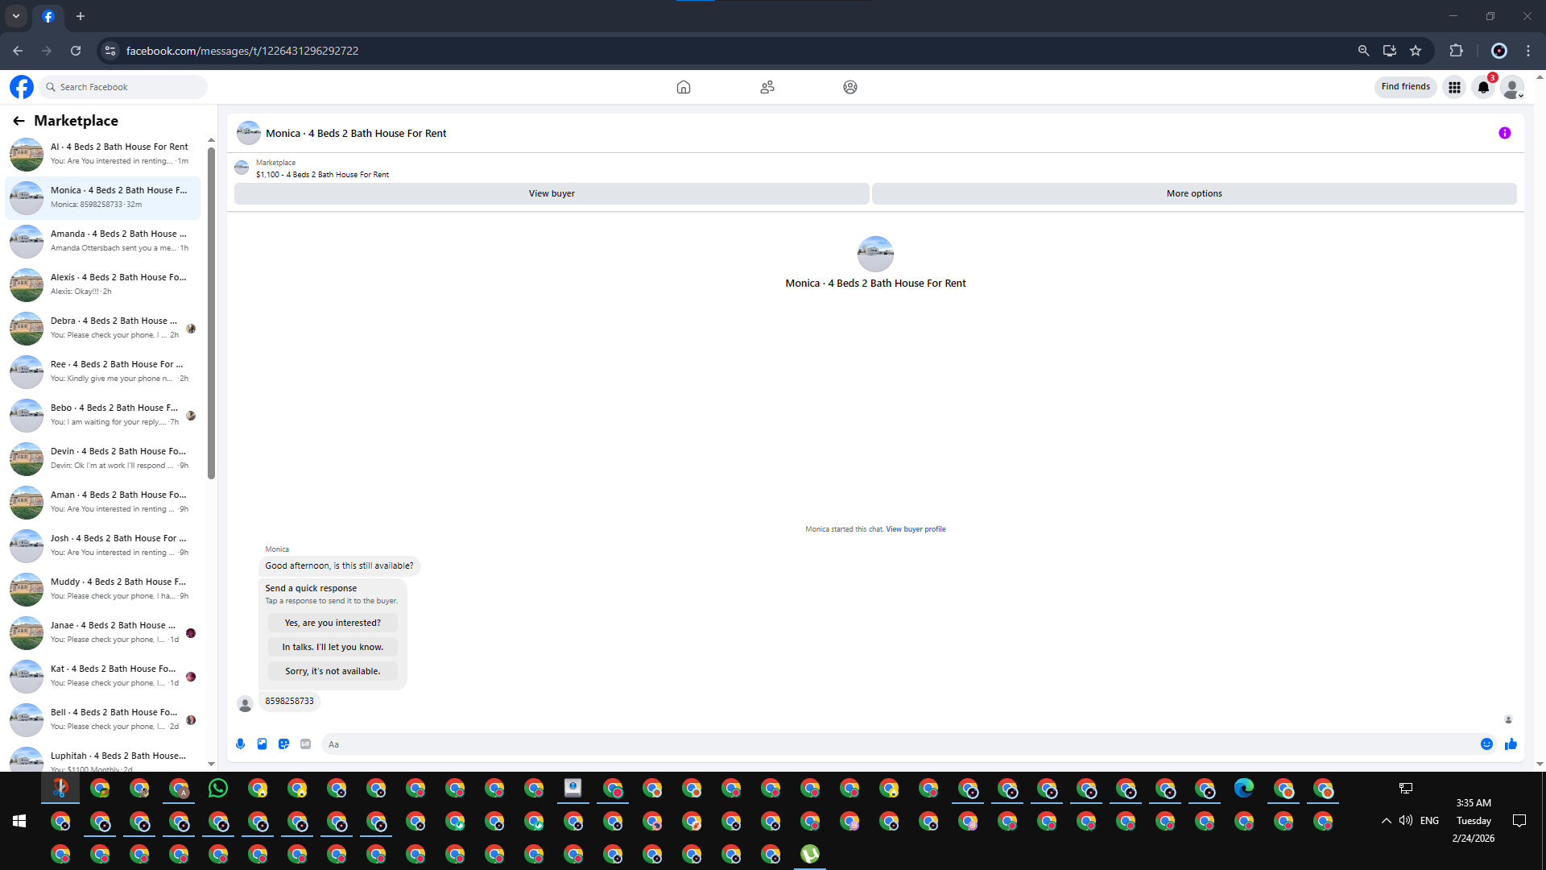Screen dimensions: 1546x870
Task: Click the View buyer button
Action: 552,194
